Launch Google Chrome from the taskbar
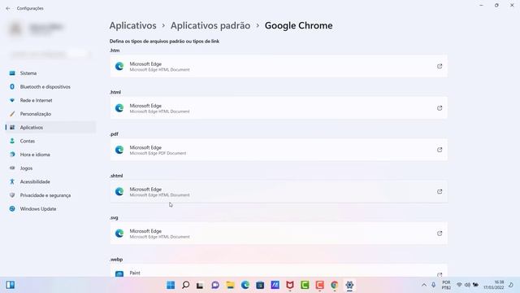Viewport: 520px width, 293px height. tap(334, 285)
